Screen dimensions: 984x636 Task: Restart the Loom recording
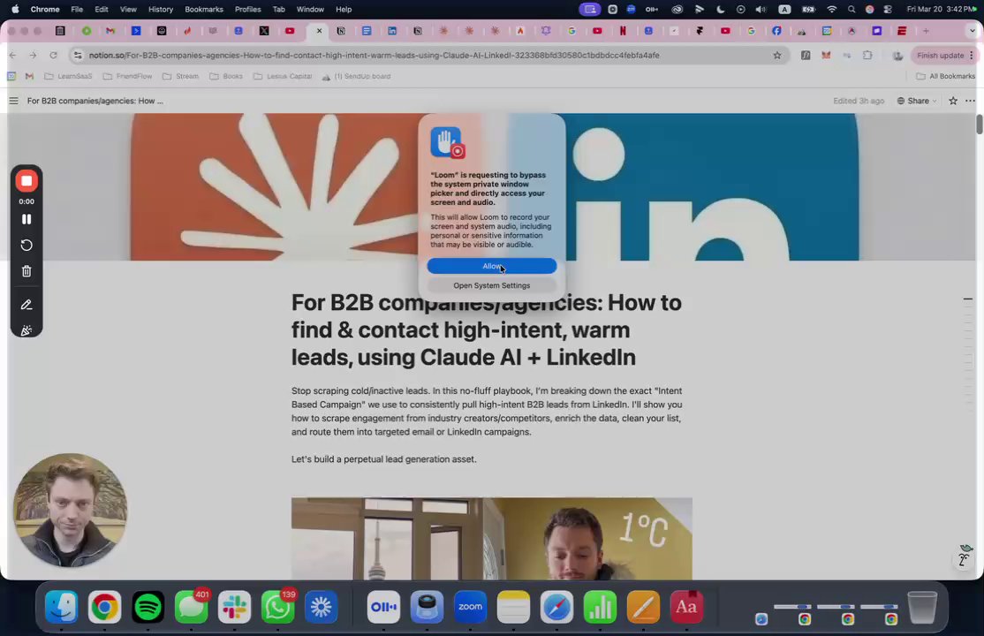point(26,245)
